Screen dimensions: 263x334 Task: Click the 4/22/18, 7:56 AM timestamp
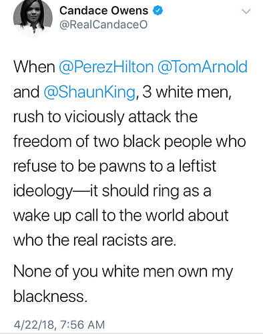59,325
